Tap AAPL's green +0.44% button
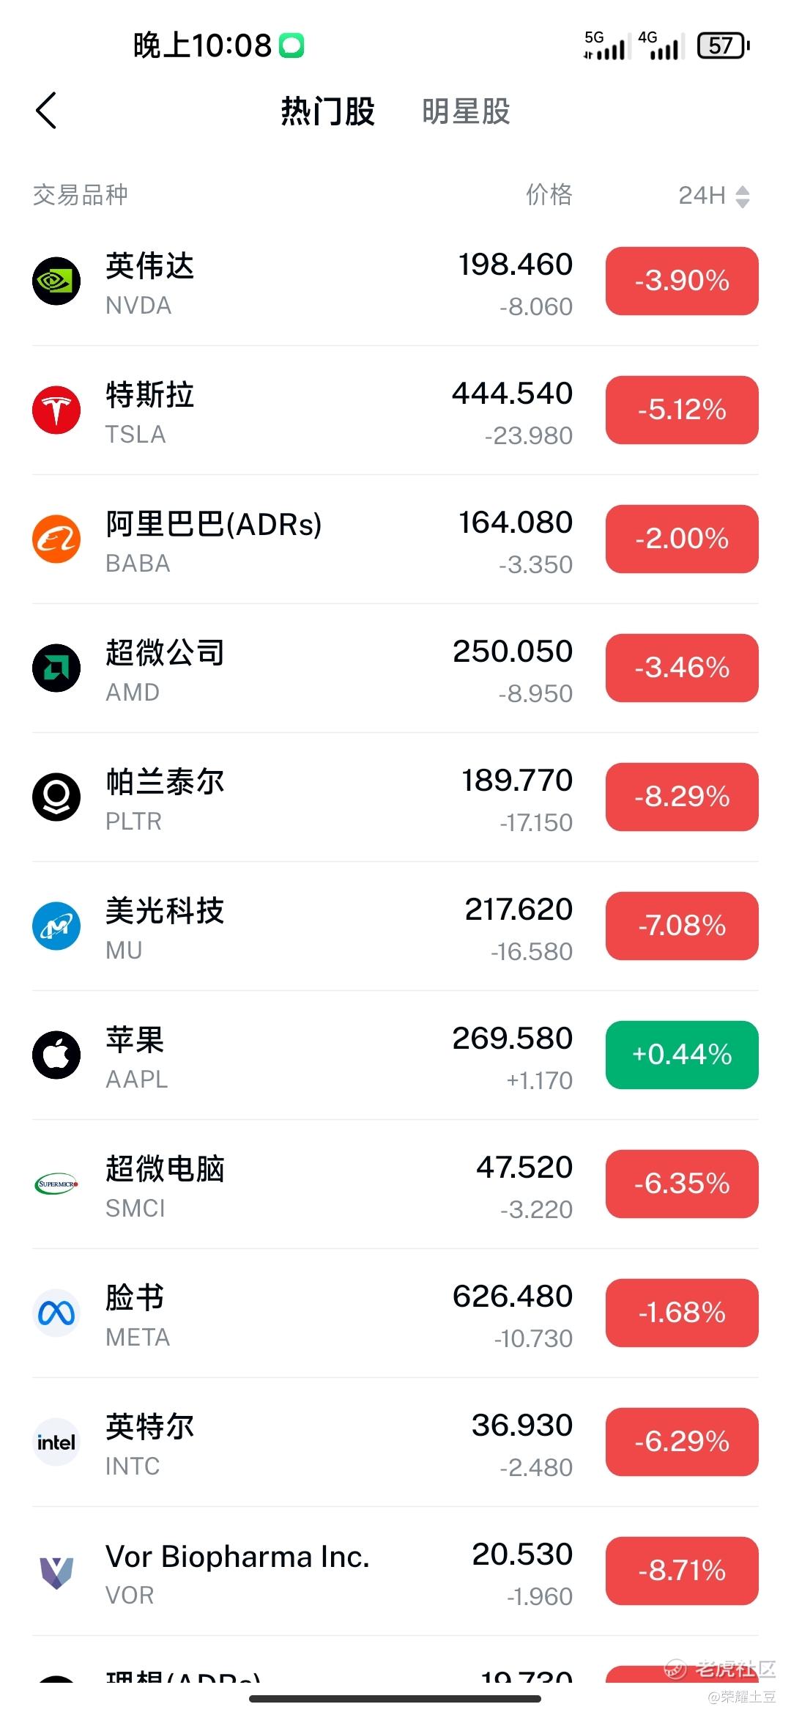The height and width of the screenshot is (1715, 791). tap(682, 1055)
